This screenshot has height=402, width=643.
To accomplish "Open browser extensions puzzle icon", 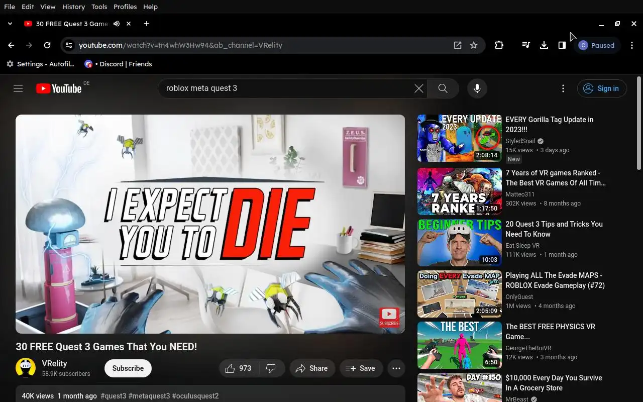I will click(499, 45).
